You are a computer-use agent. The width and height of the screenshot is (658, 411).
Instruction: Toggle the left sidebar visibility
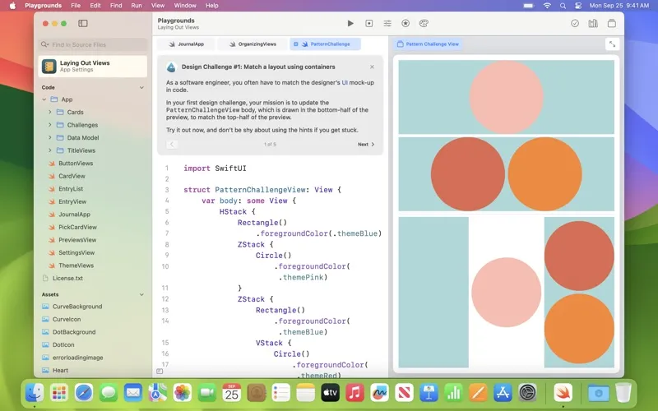[83, 24]
